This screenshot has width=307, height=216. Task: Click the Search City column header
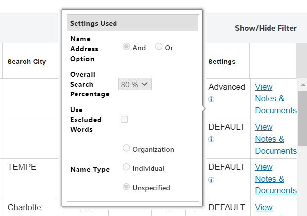[x=27, y=62]
